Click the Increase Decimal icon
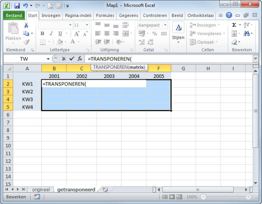The height and width of the screenshot is (204, 262). tap(142, 42)
